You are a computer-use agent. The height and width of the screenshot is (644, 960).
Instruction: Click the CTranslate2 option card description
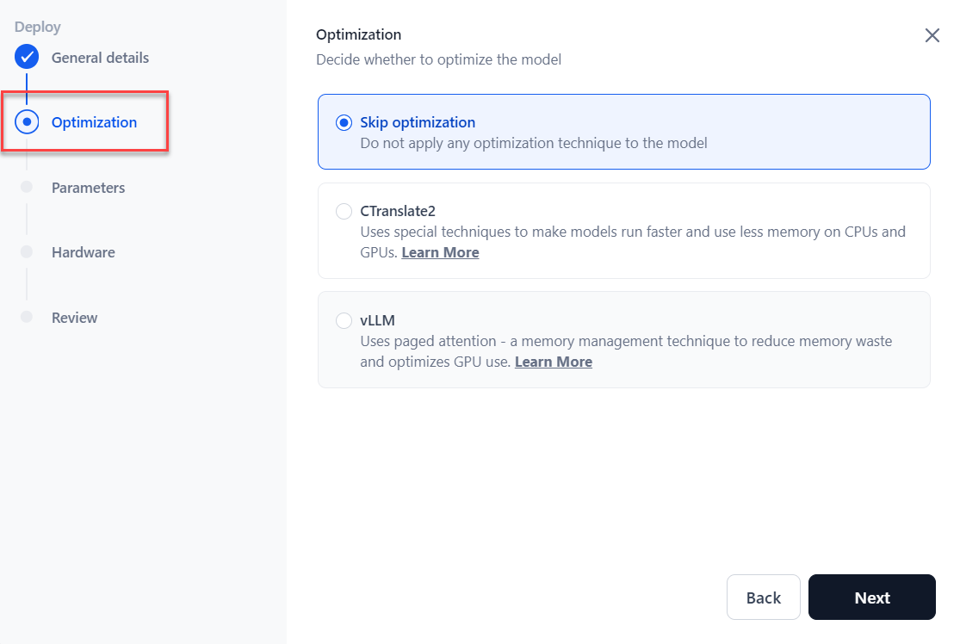pyautogui.click(x=632, y=232)
